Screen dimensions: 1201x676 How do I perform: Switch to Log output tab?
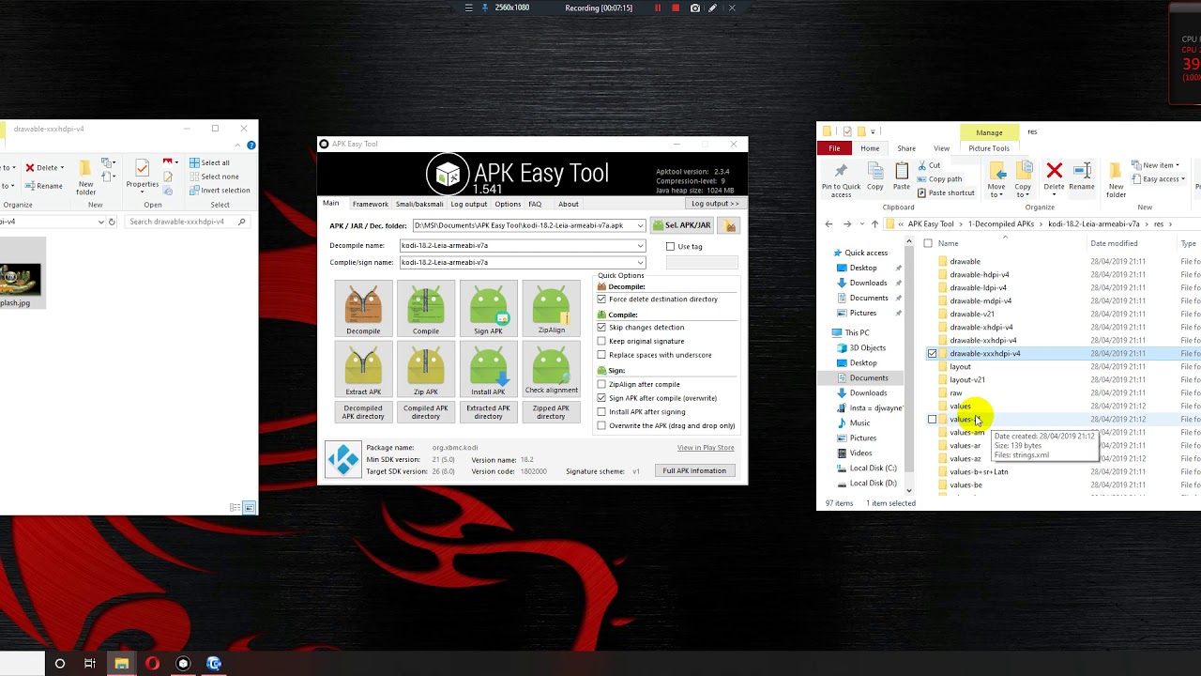[468, 204]
